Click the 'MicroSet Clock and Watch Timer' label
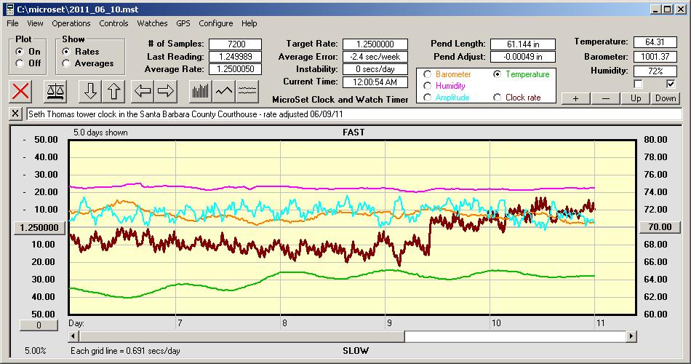691x364 pixels. (x=340, y=100)
